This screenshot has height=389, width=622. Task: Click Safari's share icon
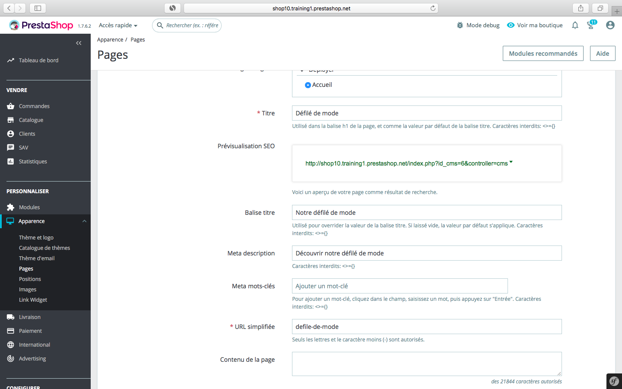pyautogui.click(x=581, y=8)
